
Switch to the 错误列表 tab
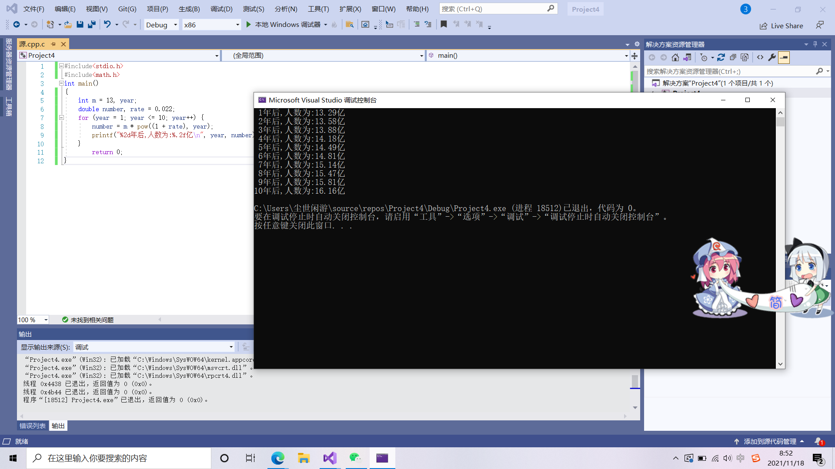(32, 426)
